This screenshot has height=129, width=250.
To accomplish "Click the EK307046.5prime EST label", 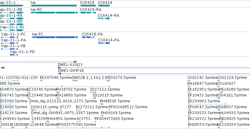I will pos(56,78).
